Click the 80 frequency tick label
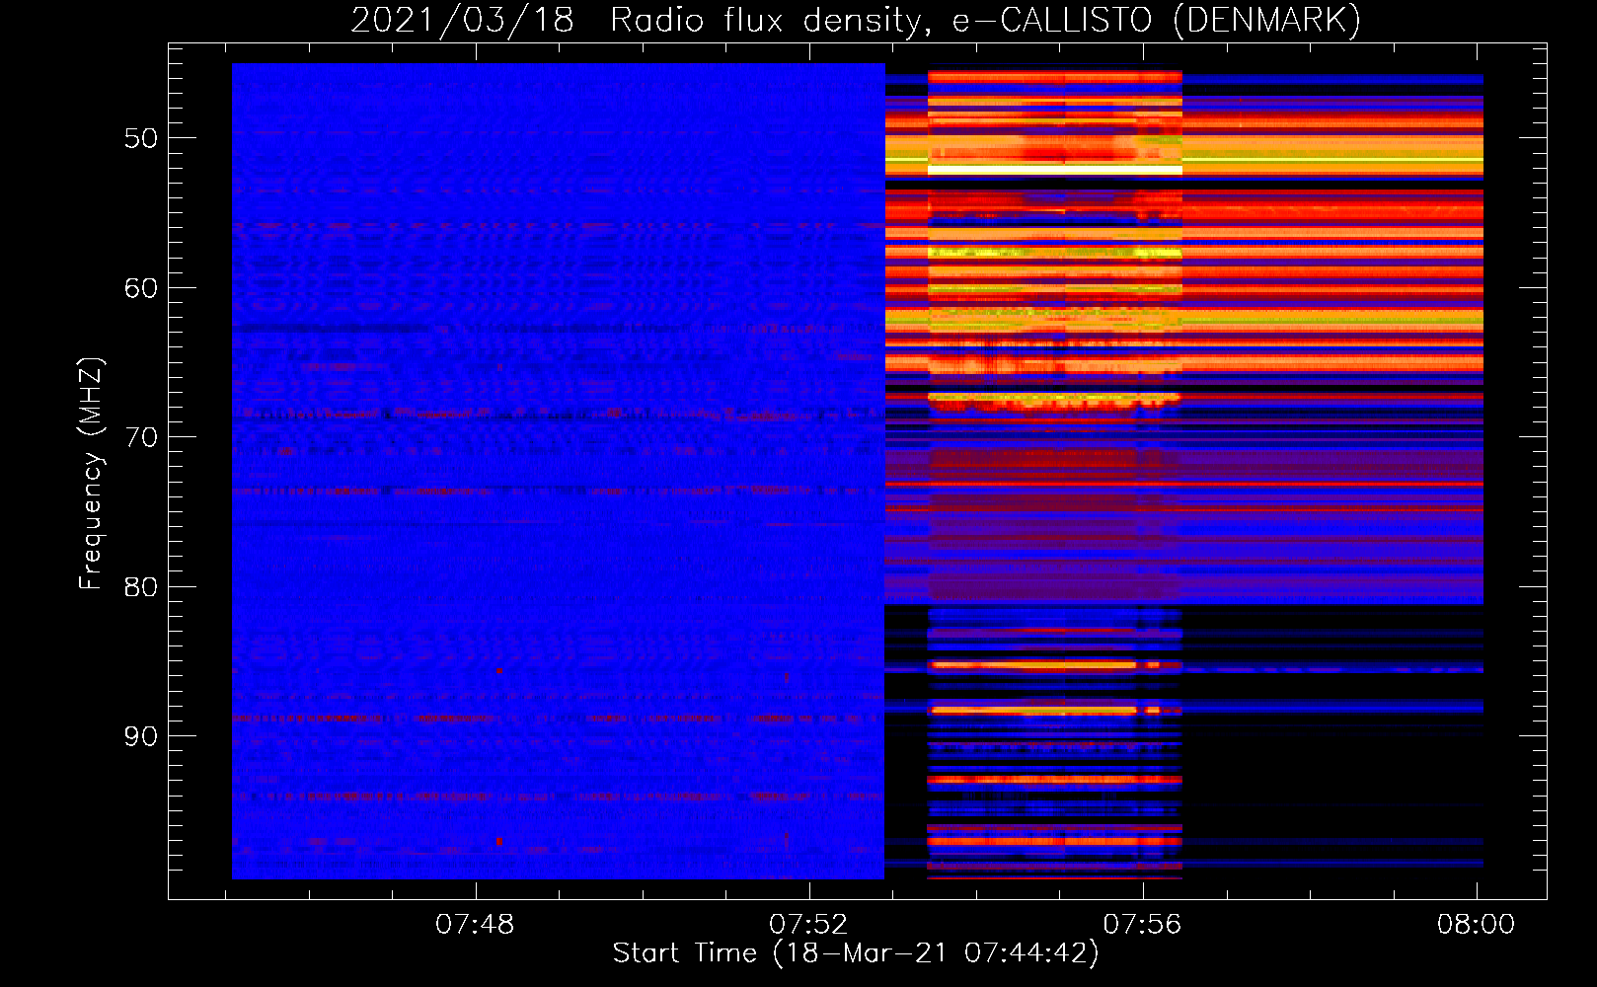The height and width of the screenshot is (987, 1597). click(x=141, y=587)
